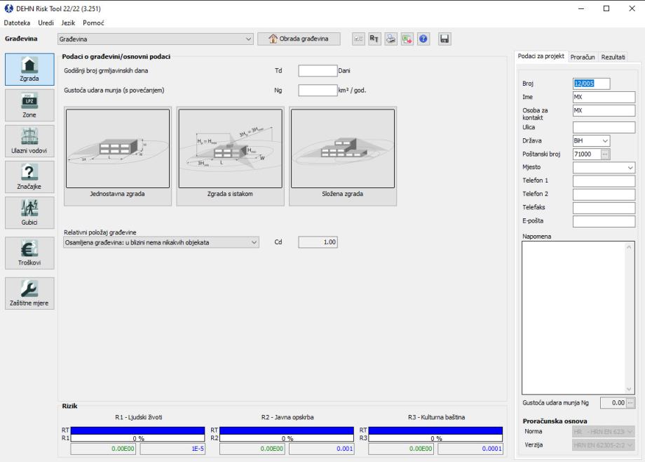This screenshot has height=462, width=645.
Task: Click the Cd value field
Action: pyautogui.click(x=318, y=242)
